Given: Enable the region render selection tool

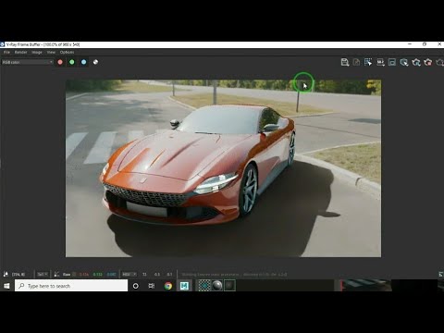Looking at the screenshot, I should tap(368, 62).
